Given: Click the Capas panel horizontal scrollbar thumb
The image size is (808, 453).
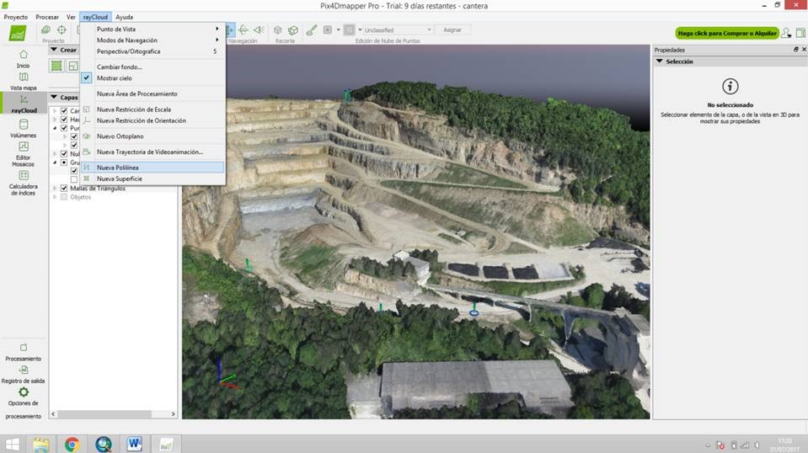Looking at the screenshot, I should pos(104,414).
